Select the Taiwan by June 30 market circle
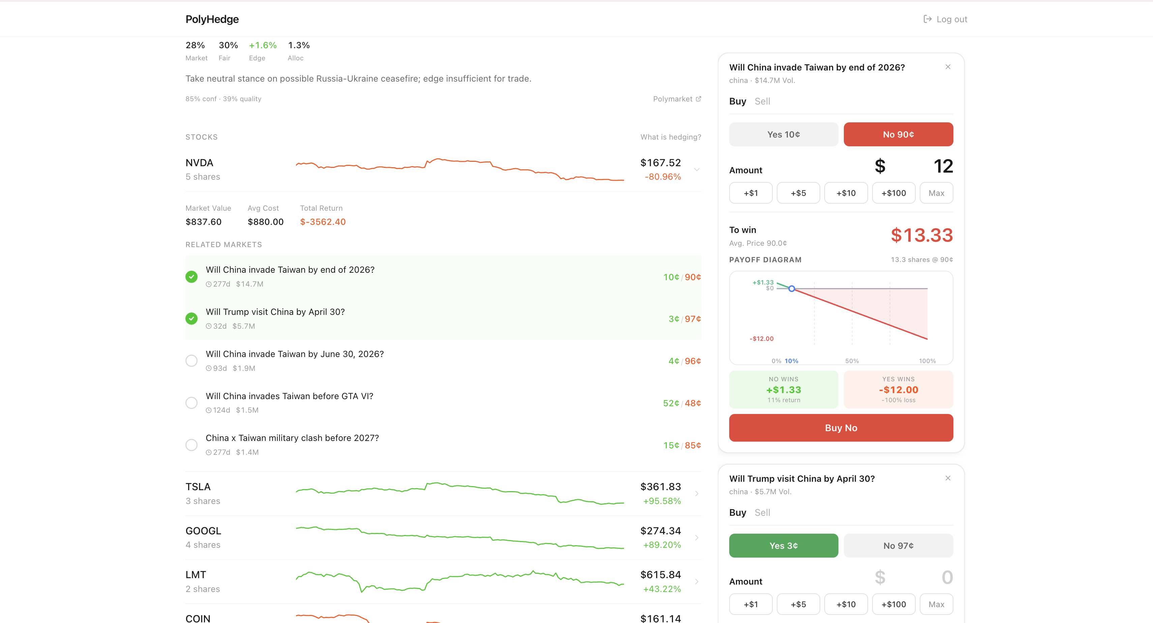The height and width of the screenshot is (623, 1153). pos(191,361)
